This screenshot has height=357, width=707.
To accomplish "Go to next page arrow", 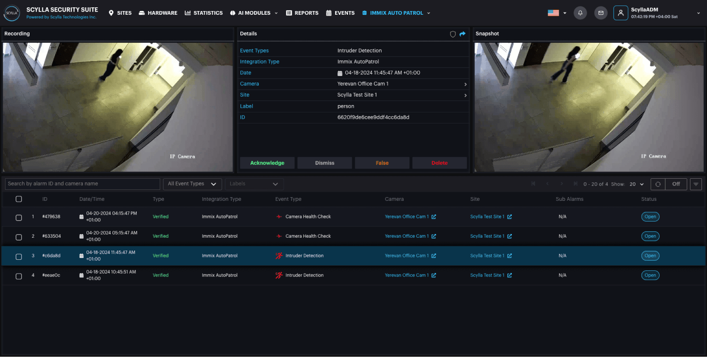I will pos(562,184).
